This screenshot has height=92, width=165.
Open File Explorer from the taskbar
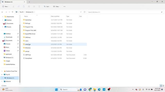(x=95, y=89)
